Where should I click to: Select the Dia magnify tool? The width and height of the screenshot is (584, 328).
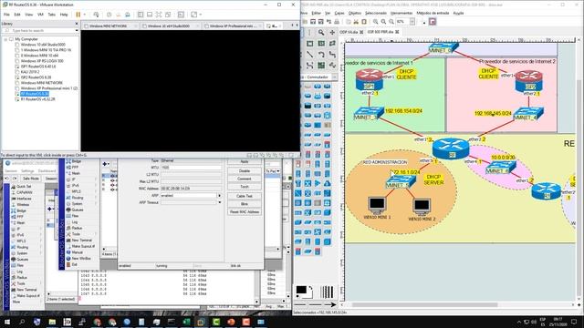click(x=321, y=33)
